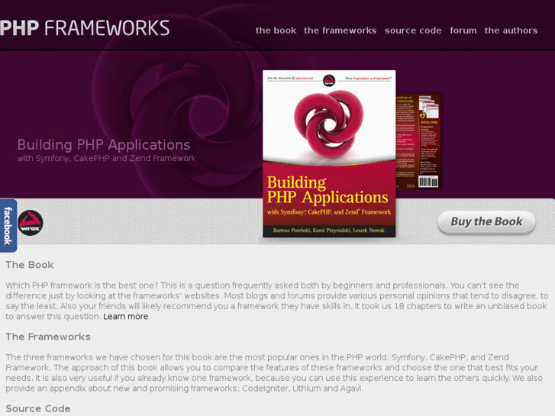Image resolution: width=555 pixels, height=416 pixels.
Task: Open 'the authors' navigation link
Action: pos(511,31)
